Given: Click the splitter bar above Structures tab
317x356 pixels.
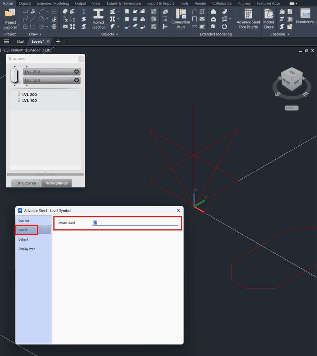Looking at the screenshot, I should pyautogui.click(x=45, y=174).
